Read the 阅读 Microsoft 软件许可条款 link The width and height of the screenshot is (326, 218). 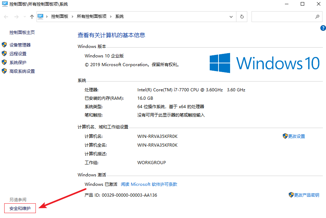tap(149, 184)
